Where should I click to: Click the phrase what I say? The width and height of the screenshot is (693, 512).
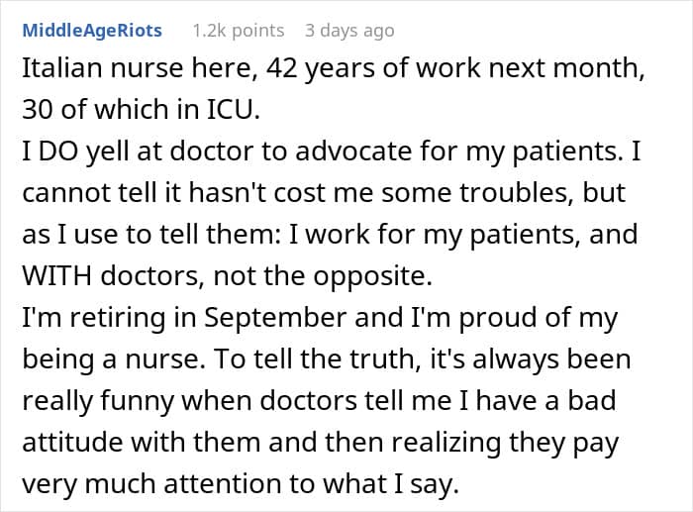click(x=390, y=485)
